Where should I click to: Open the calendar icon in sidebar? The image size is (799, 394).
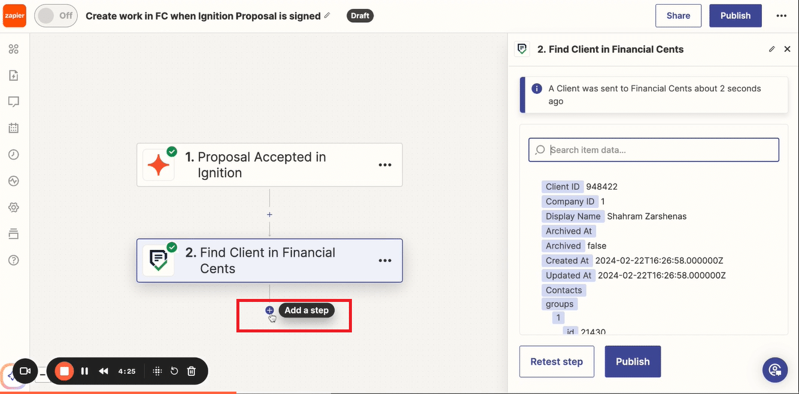tap(14, 128)
